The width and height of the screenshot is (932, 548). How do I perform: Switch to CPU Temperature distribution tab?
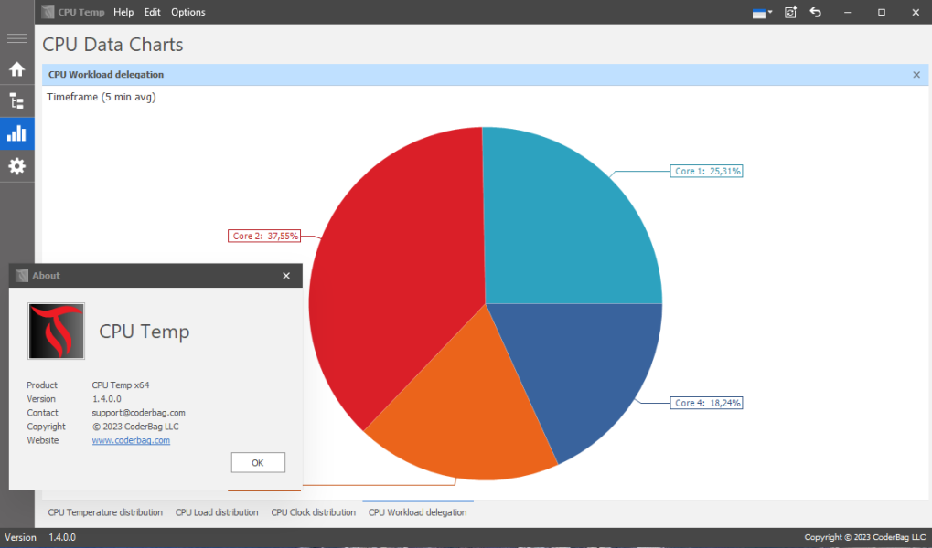pyautogui.click(x=105, y=512)
